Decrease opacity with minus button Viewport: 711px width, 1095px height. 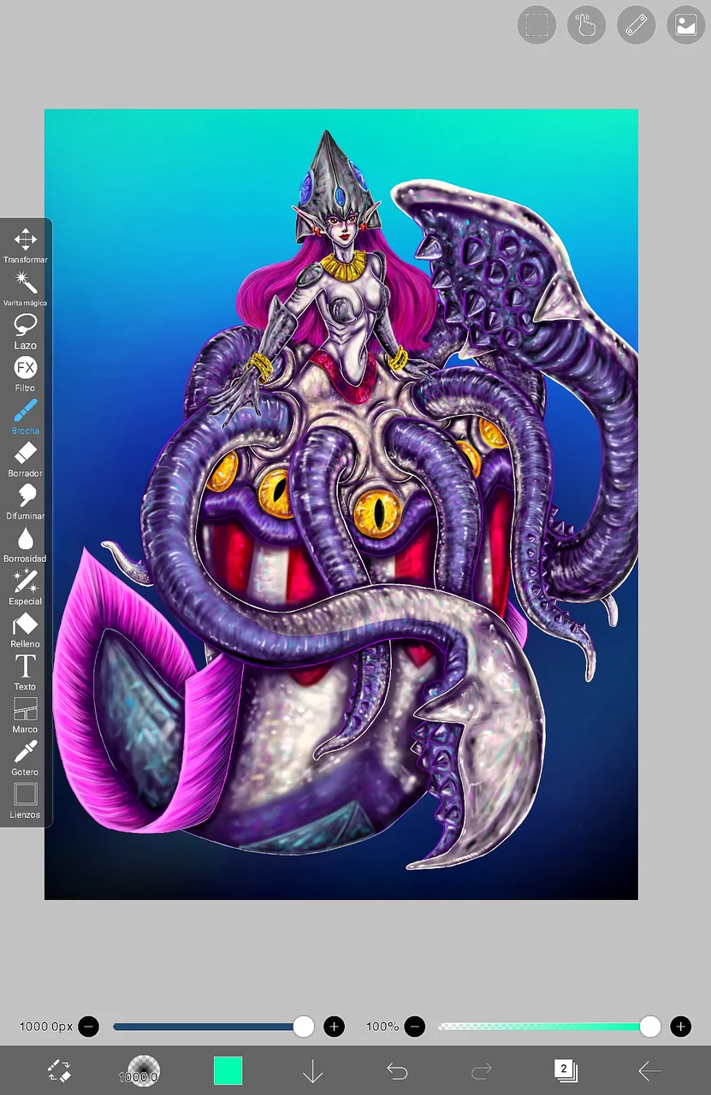(x=415, y=1027)
